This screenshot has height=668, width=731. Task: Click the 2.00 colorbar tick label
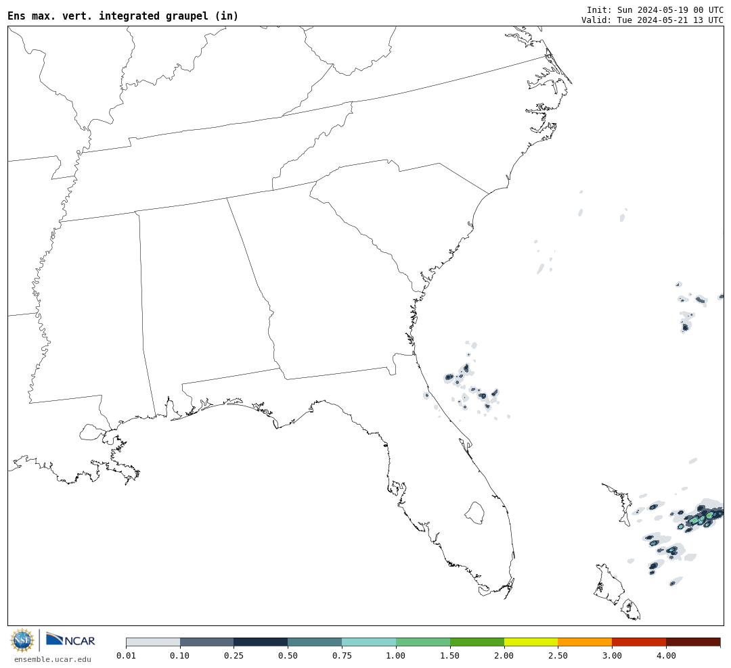504,655
